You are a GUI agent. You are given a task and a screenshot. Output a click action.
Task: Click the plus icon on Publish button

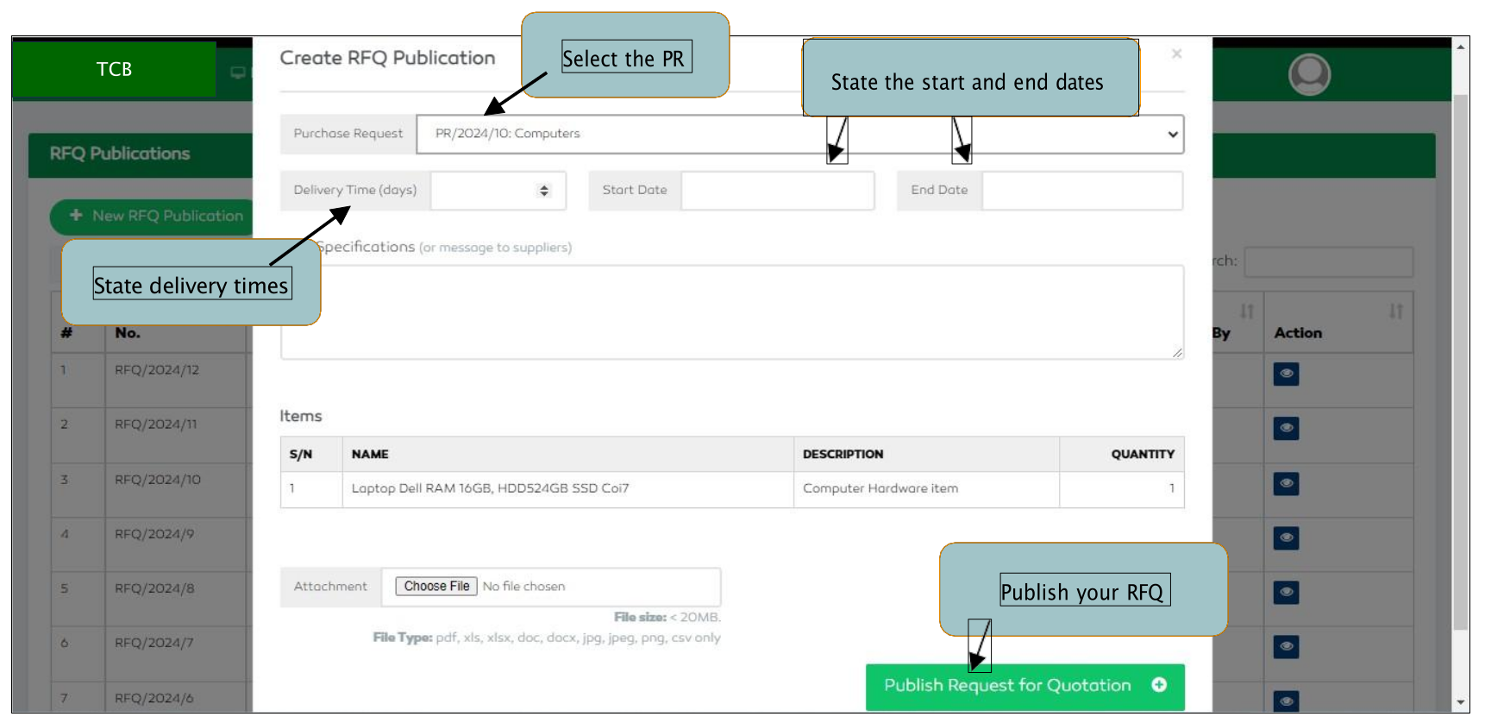tap(1159, 684)
